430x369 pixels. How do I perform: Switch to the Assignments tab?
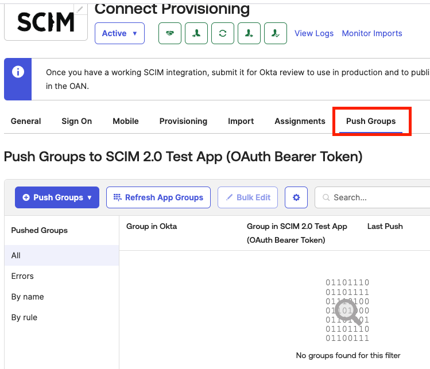click(300, 121)
